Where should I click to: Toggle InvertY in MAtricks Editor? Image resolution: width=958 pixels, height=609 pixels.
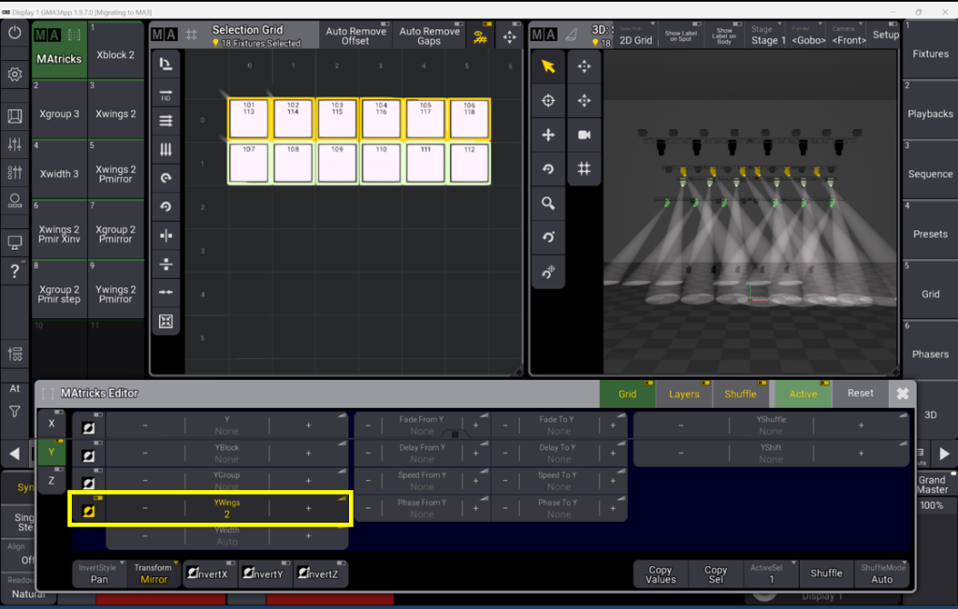tap(266, 573)
